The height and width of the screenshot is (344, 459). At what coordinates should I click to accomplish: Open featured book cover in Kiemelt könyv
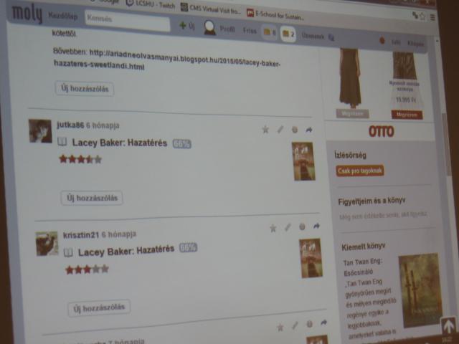click(420, 290)
